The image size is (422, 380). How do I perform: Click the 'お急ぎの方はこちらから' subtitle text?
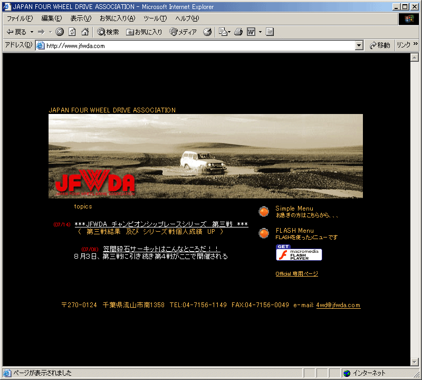[x=306, y=215]
